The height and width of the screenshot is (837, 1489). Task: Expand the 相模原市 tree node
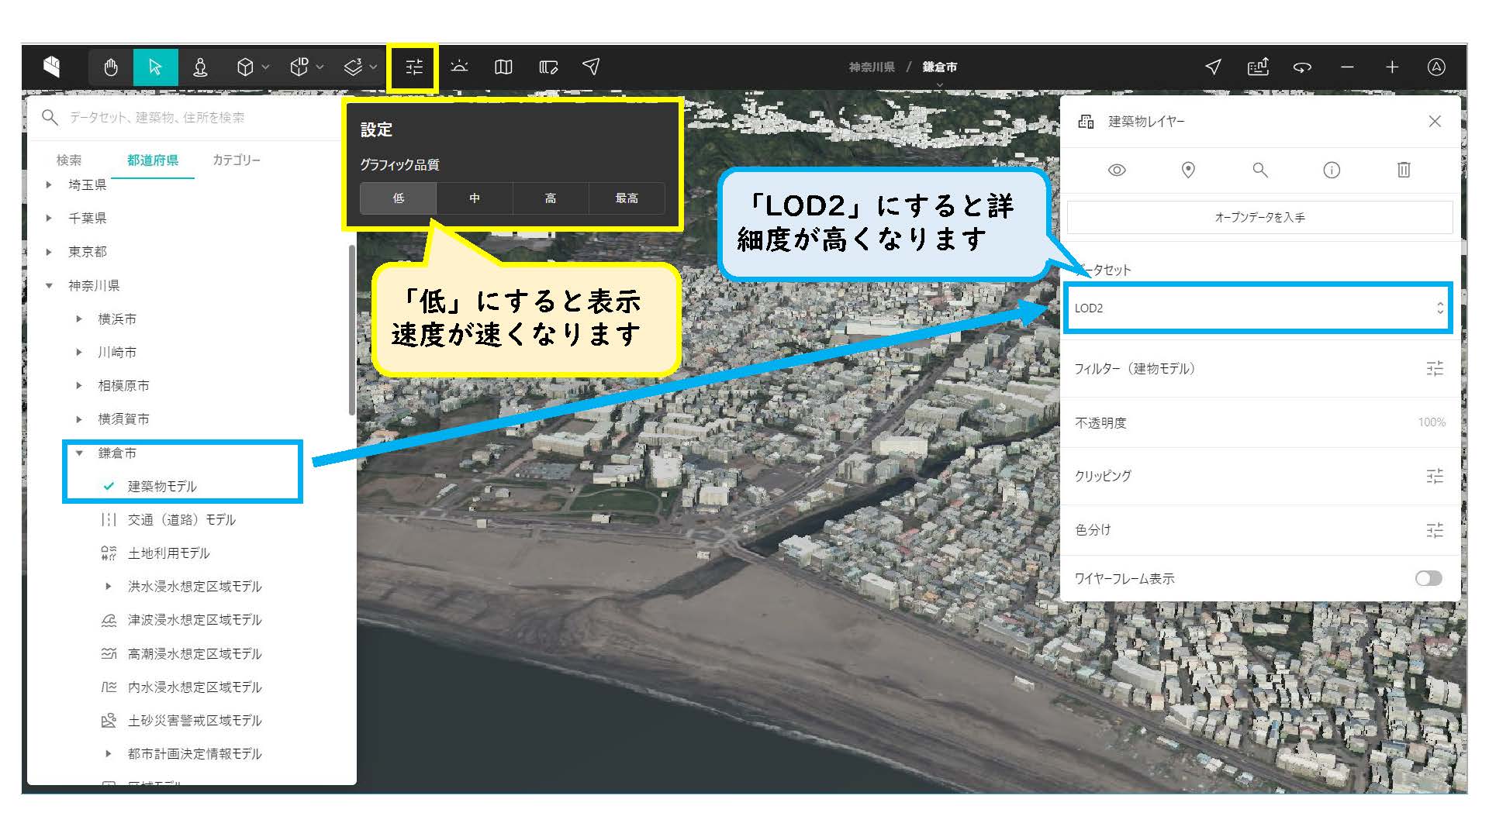79,385
